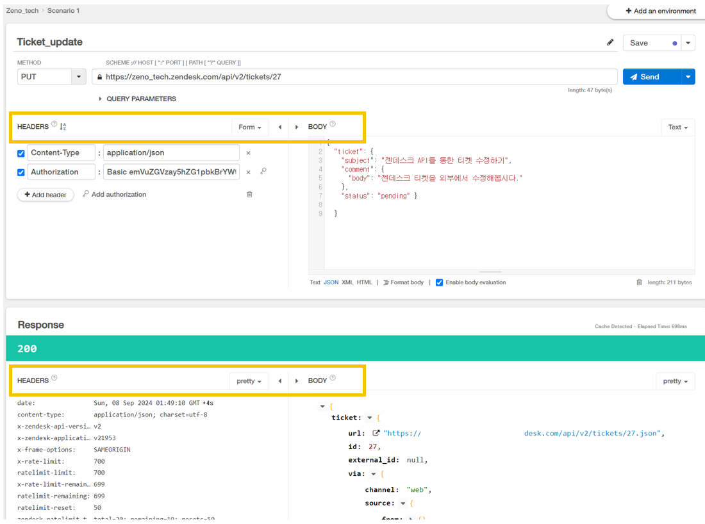Open Scenario 1 breadcrumb
This screenshot has height=524, width=705.
tap(63, 10)
